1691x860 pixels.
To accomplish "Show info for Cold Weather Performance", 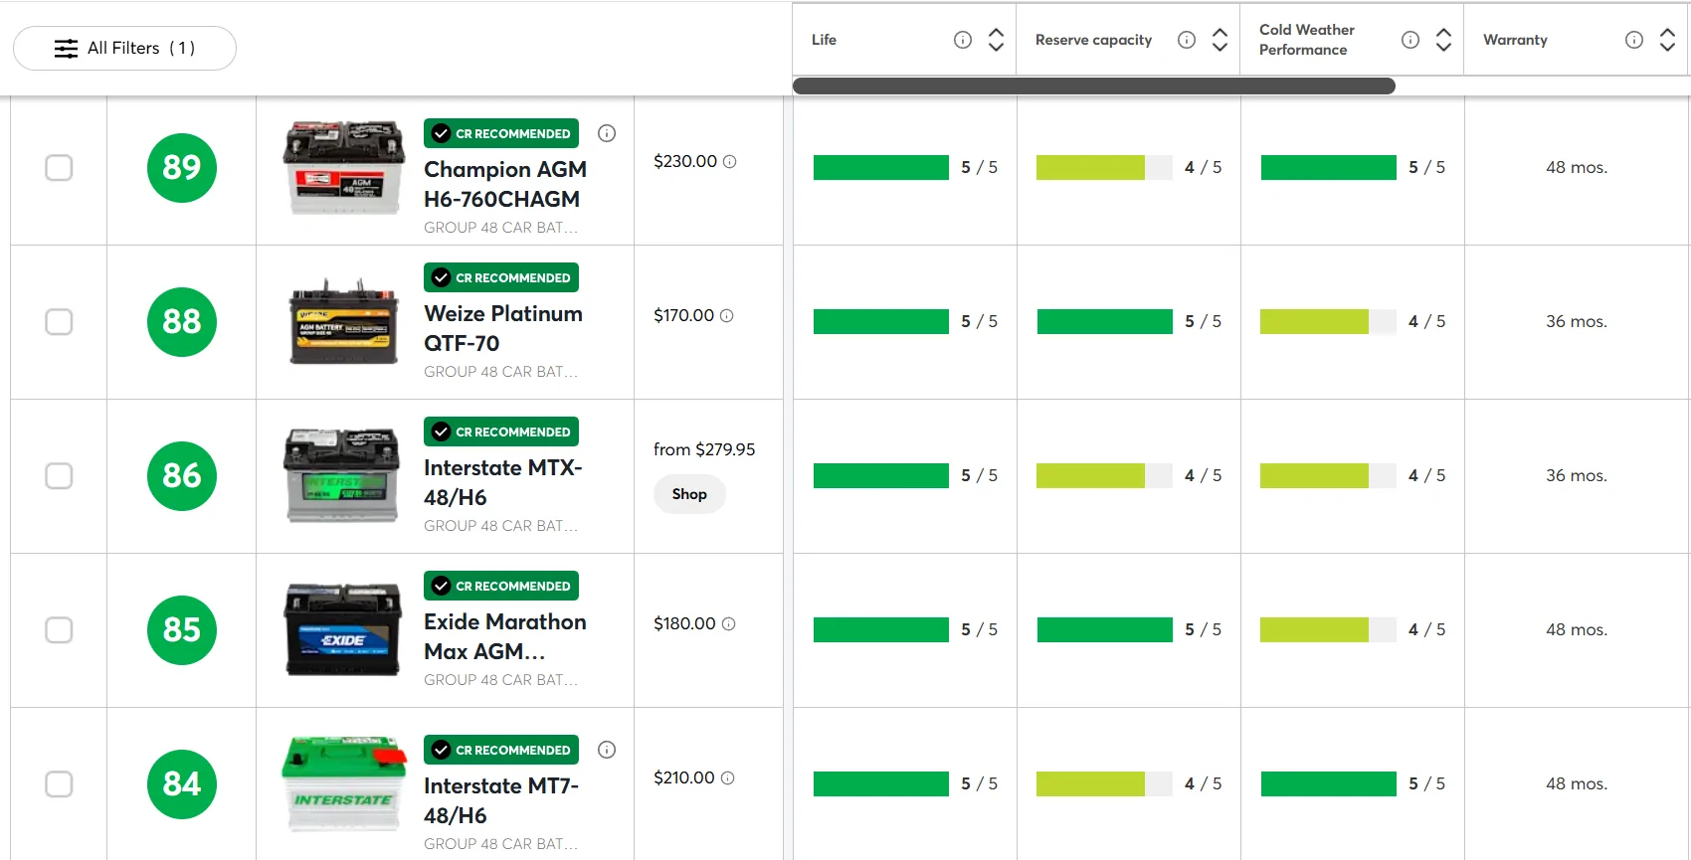I will point(1410,40).
